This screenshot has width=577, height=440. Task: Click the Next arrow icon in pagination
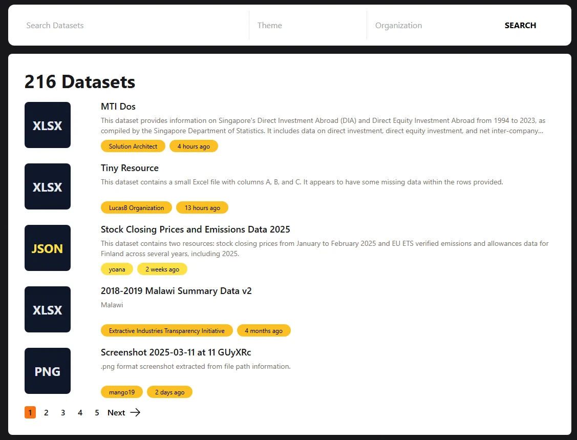(135, 412)
